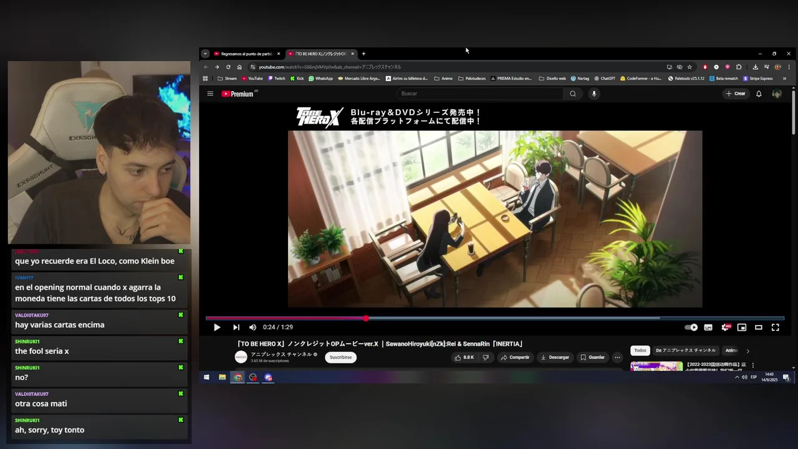Open options for the 2022-2023 recommended video
798x449 pixels.
pyautogui.click(x=752, y=365)
